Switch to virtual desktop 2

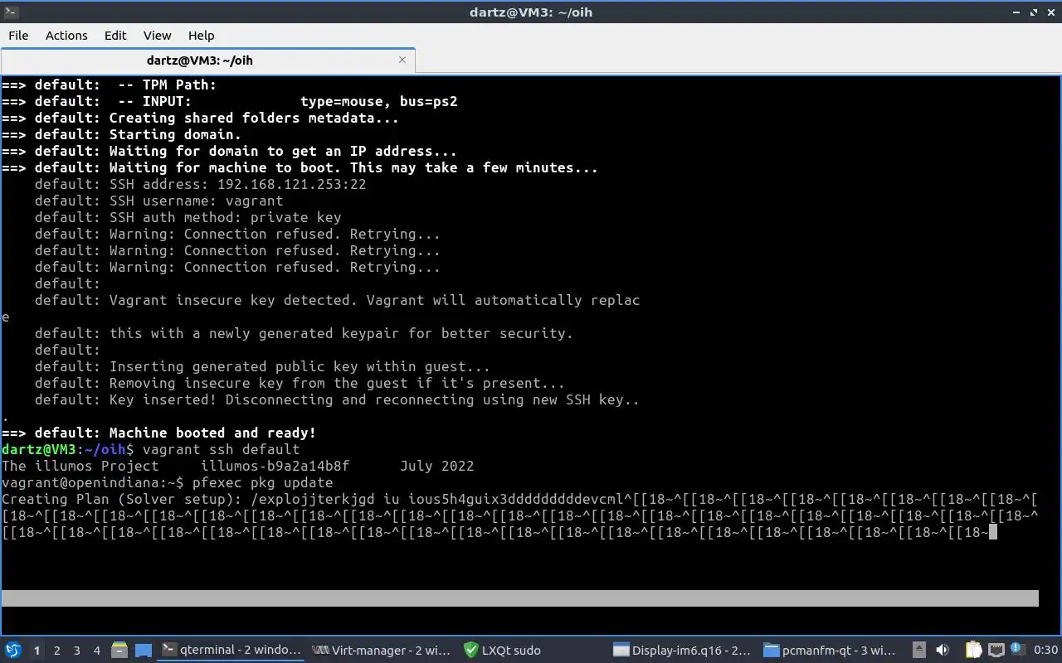(x=57, y=651)
